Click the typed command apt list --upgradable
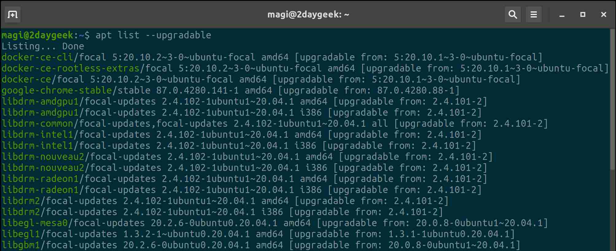The image size is (616, 251). click(x=153, y=35)
